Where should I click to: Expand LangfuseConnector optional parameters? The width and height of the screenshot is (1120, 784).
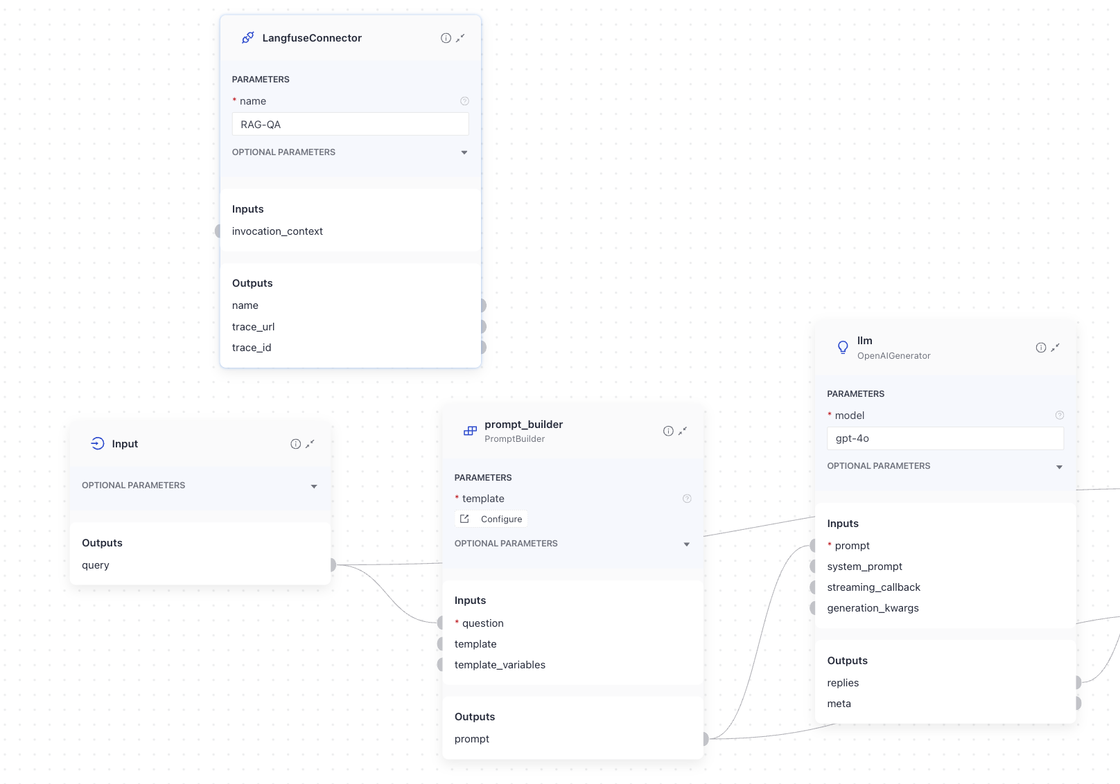pyautogui.click(x=464, y=152)
